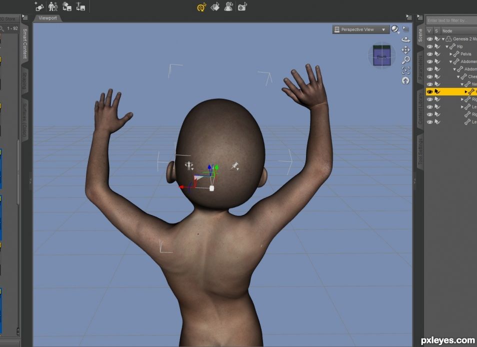The width and height of the screenshot is (477, 347).
Task: Sort by the Node column header
Action: click(458, 30)
